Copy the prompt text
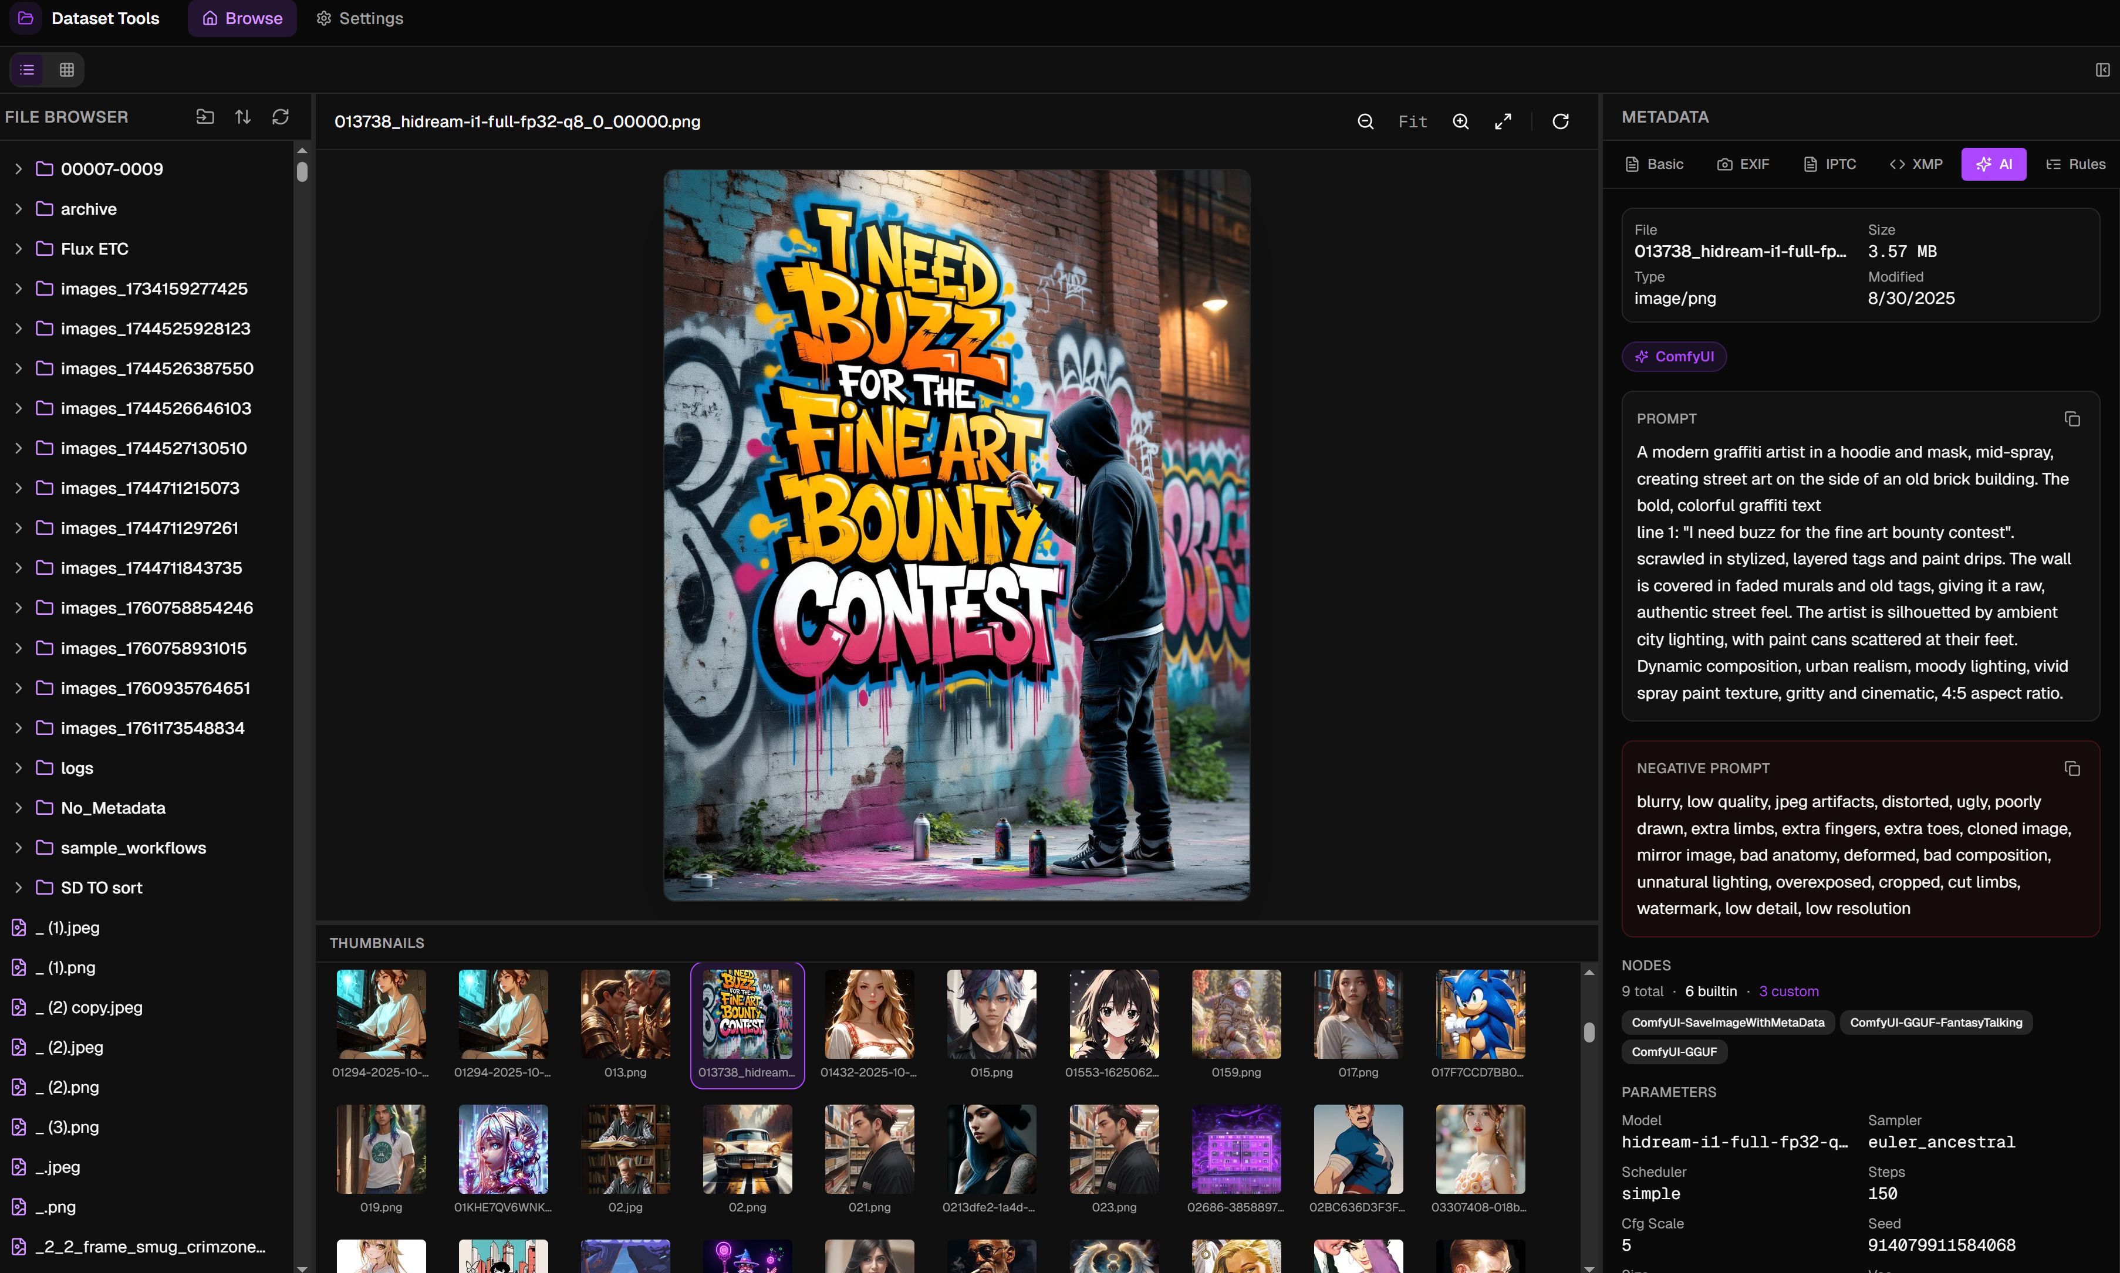Image resolution: width=2120 pixels, height=1273 pixels. click(2072, 419)
